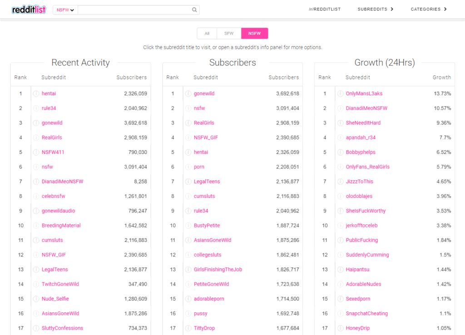Click subscriber count 790,030
Screen dimensions: 465x335
point(138,152)
